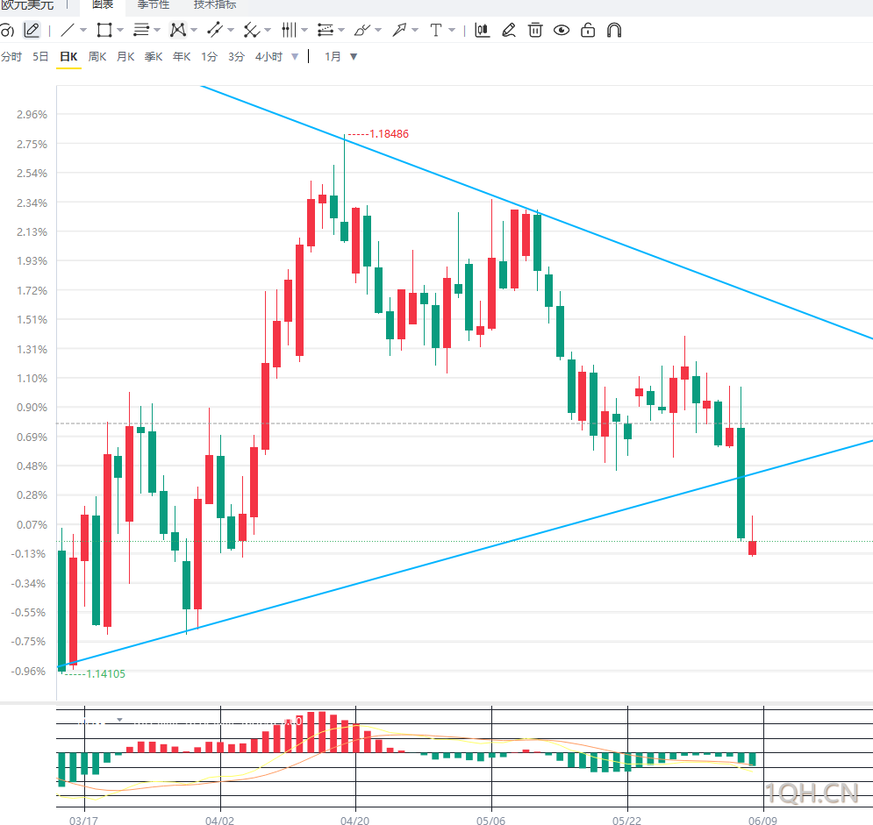
Task: Activate the magnet snap icon
Action: coord(614,30)
